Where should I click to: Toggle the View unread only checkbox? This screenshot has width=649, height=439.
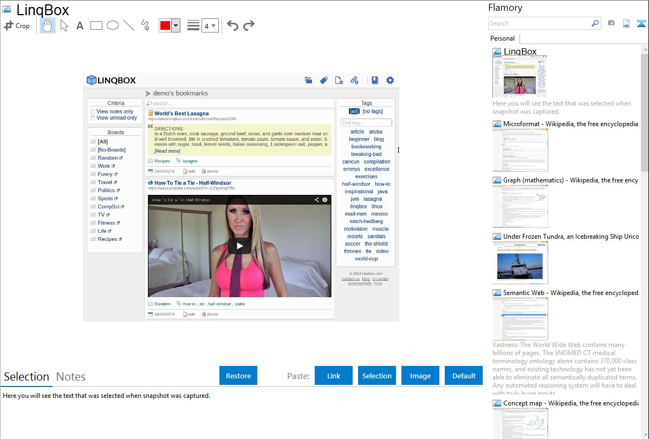[93, 119]
